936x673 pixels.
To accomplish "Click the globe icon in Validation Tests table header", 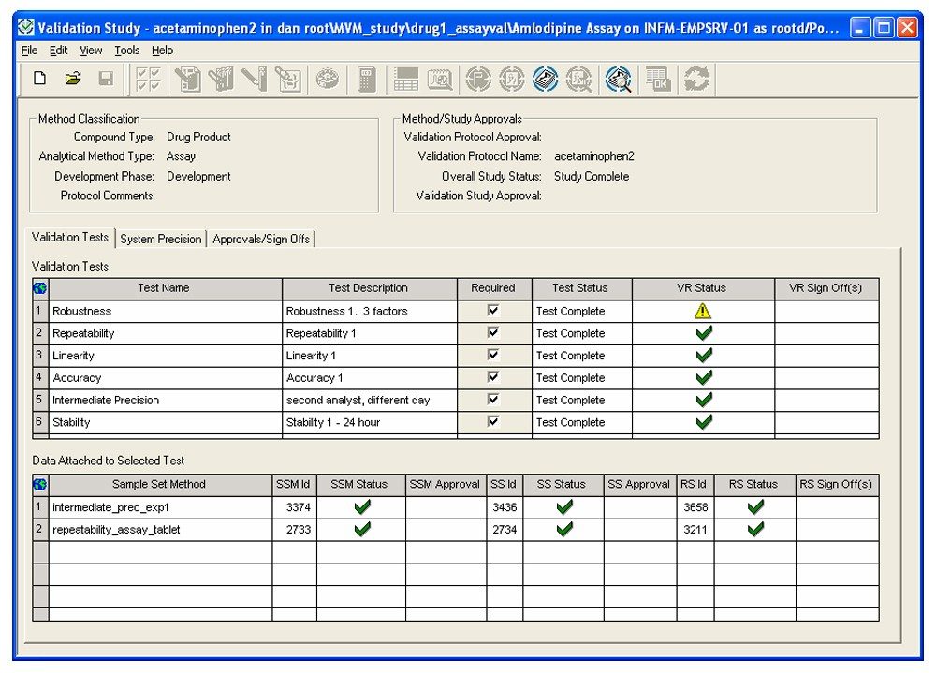I will tap(40, 288).
